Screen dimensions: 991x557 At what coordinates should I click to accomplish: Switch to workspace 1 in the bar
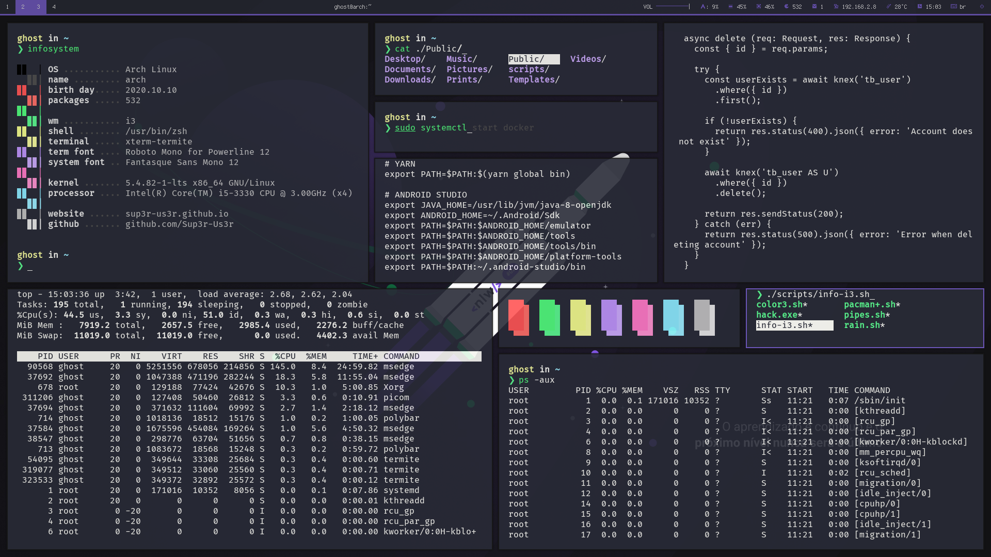pos(7,7)
